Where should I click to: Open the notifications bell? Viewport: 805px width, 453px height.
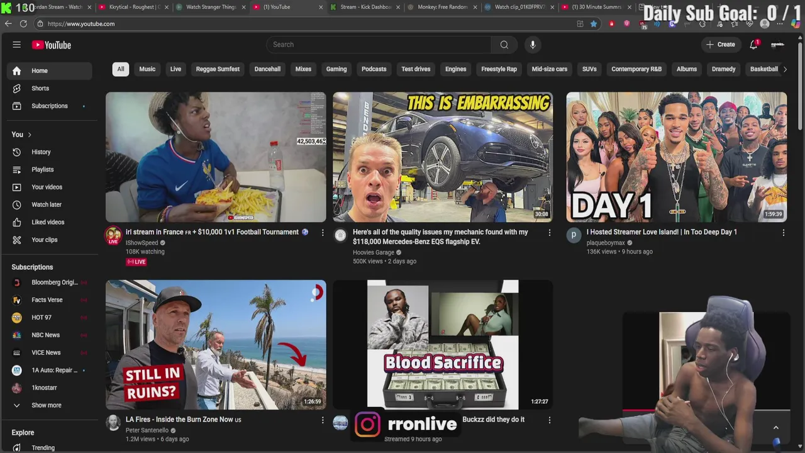pos(753,45)
